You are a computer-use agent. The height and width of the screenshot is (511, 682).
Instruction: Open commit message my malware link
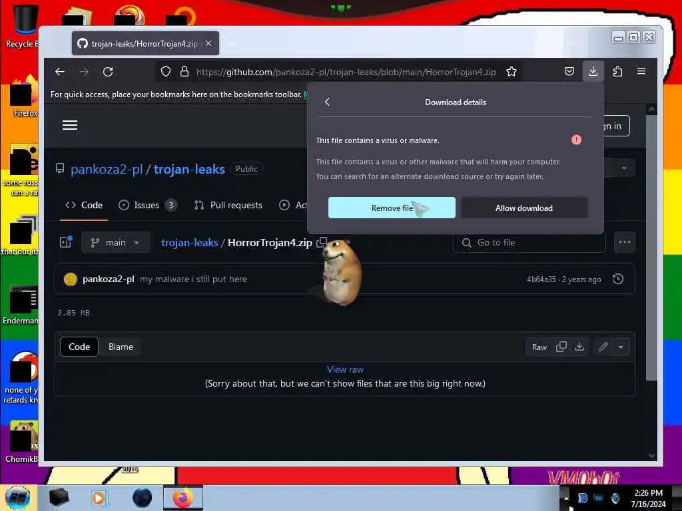click(194, 279)
